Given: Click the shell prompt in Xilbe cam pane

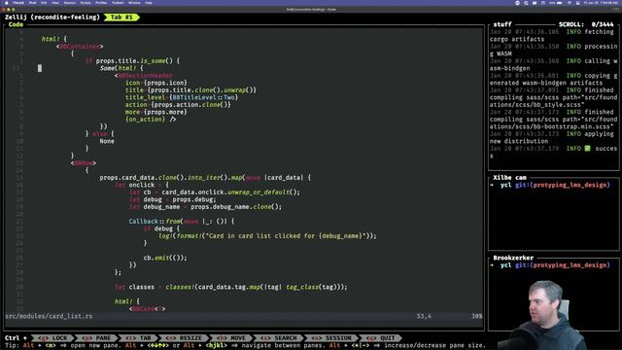Looking at the screenshot, I should [x=550, y=185].
